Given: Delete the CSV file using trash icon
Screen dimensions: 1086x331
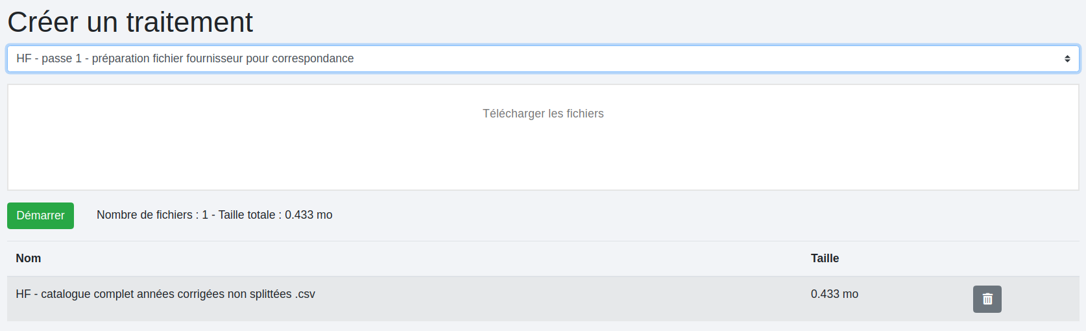Looking at the screenshot, I should pyautogui.click(x=987, y=299).
